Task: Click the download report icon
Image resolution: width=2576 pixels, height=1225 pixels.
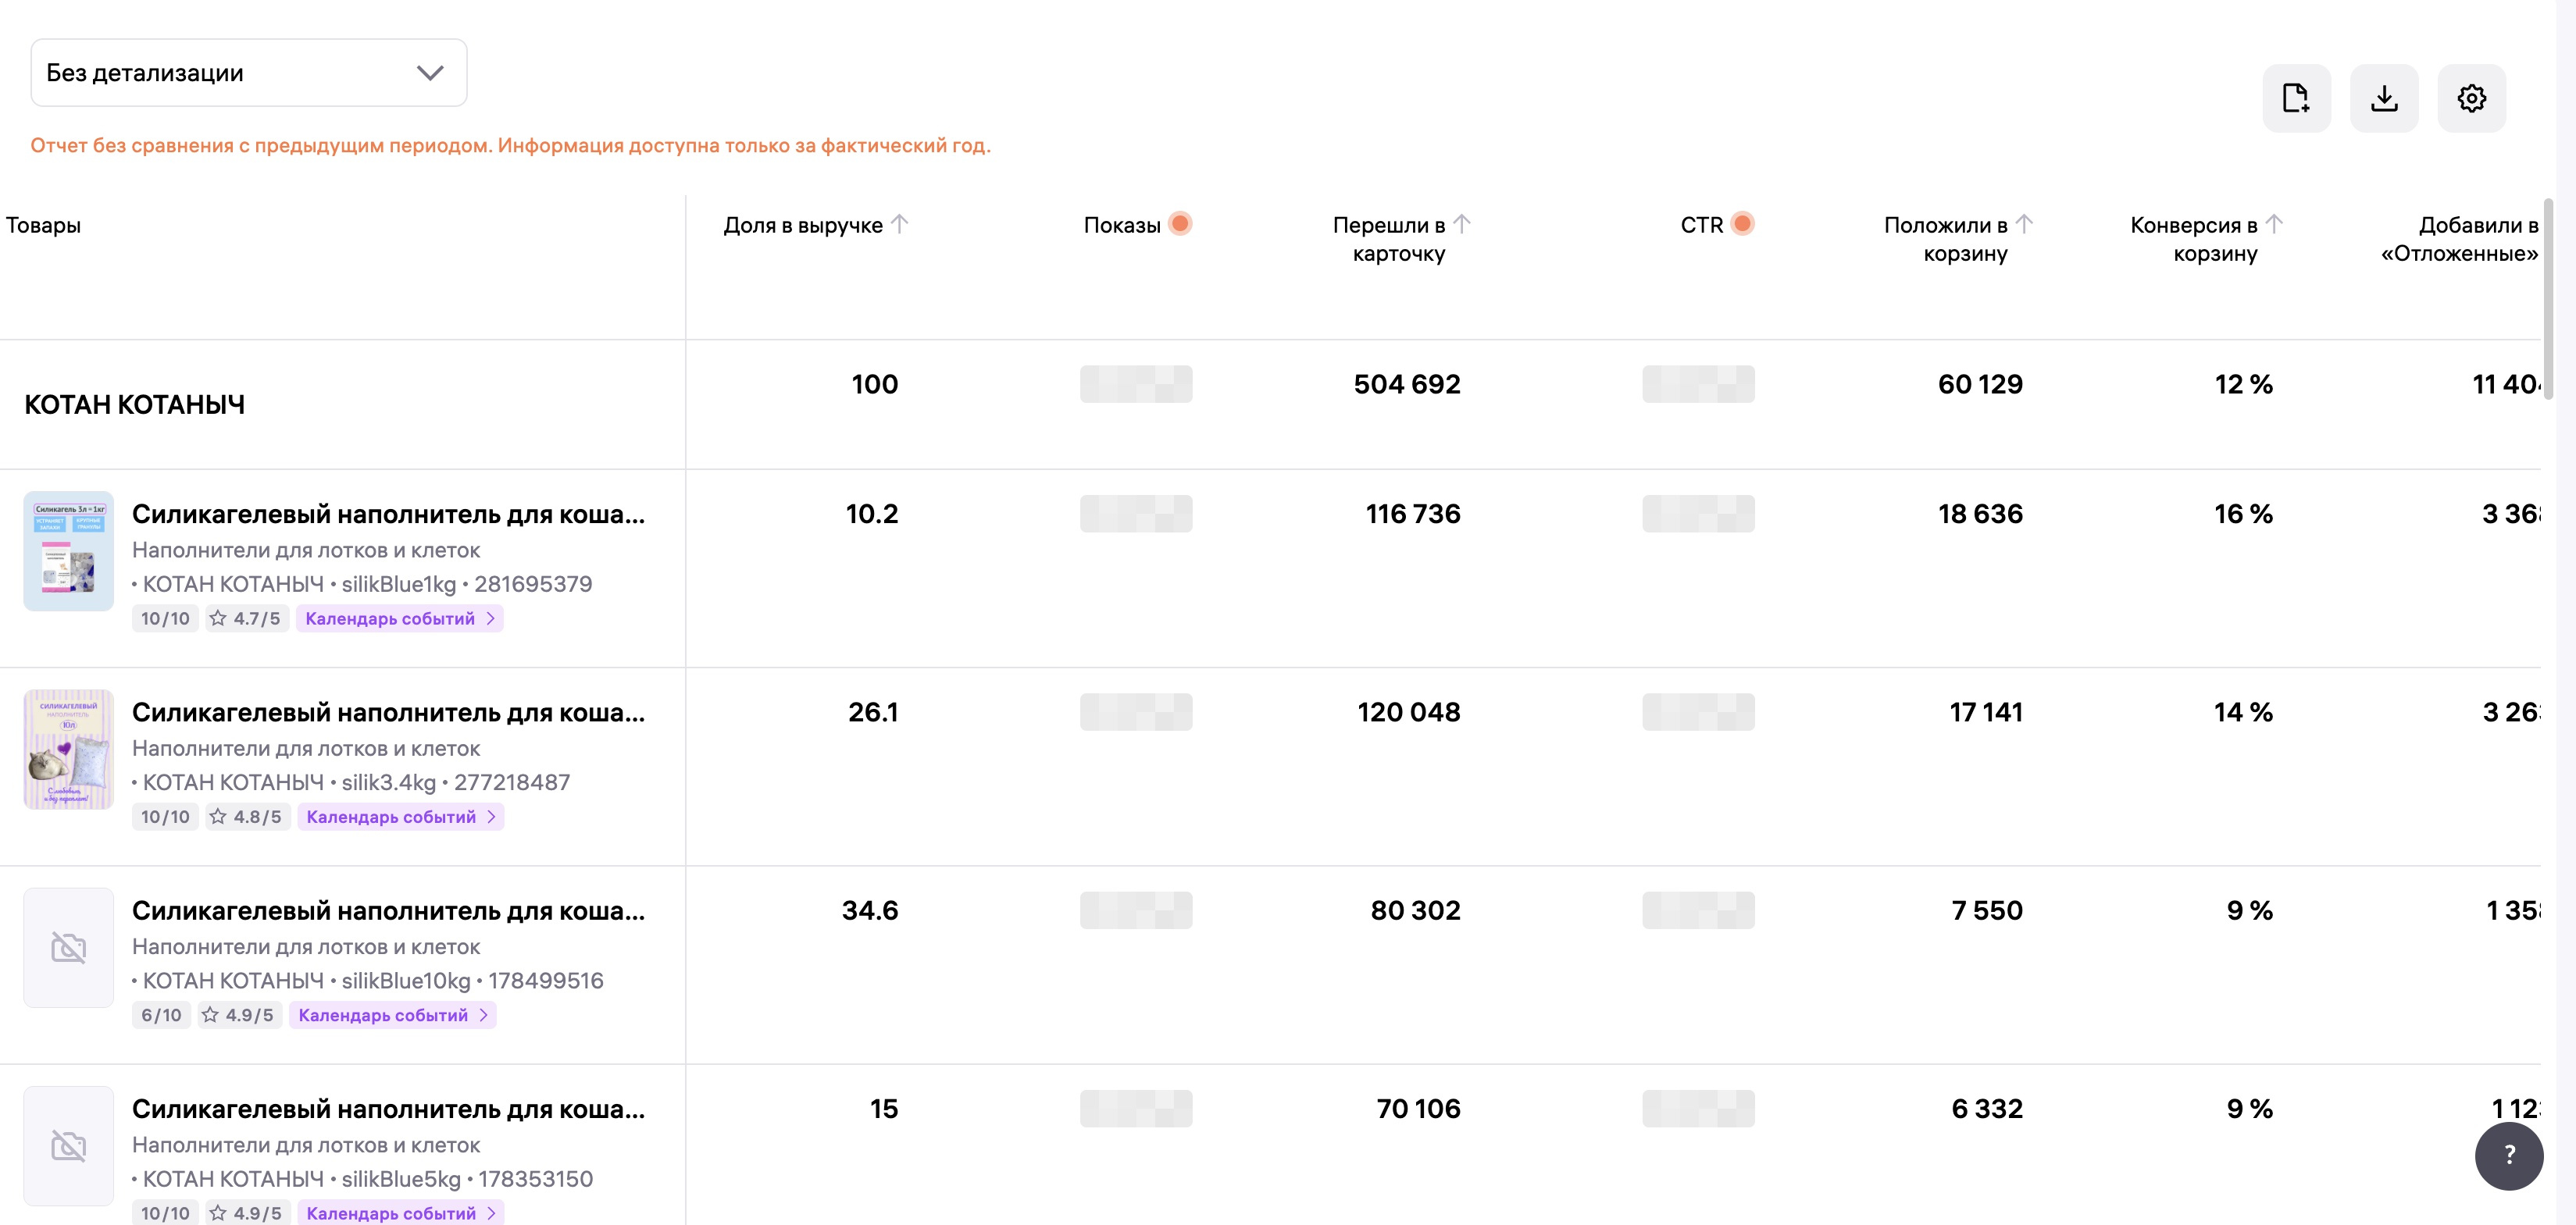Action: point(2384,98)
